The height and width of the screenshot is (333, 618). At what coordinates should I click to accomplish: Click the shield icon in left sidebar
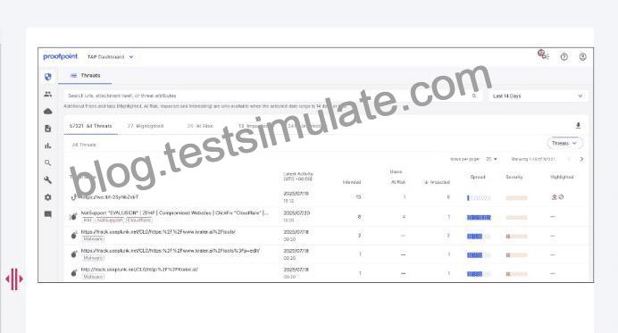[47, 77]
